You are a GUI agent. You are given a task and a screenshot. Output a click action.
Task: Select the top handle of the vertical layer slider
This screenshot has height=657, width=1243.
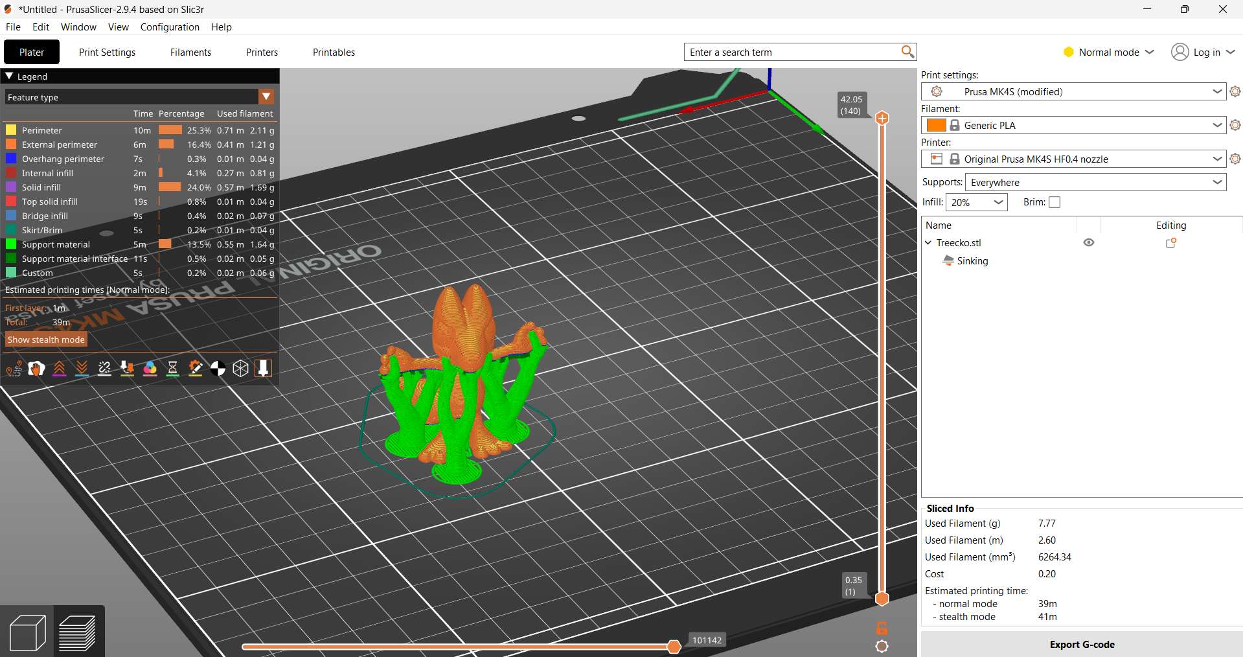click(882, 118)
